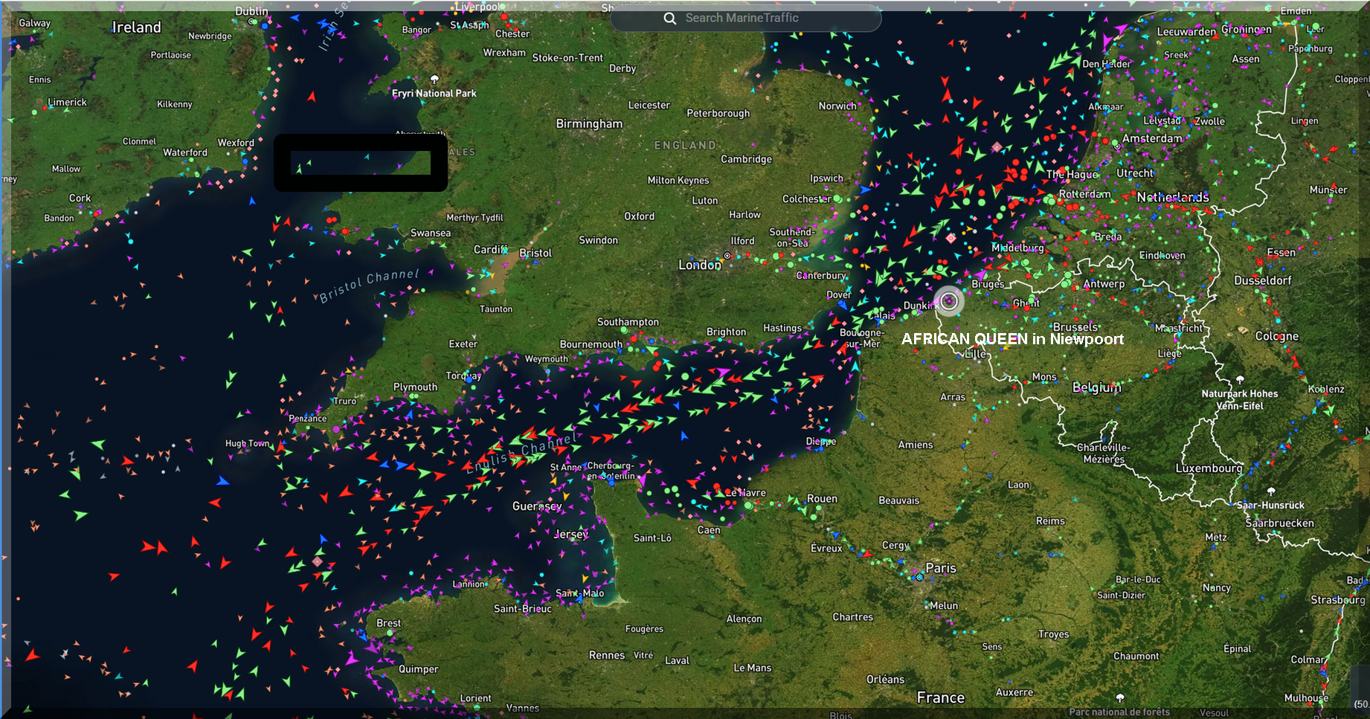Click the Eryri National Park icon
The image size is (1370, 719).
pos(435,80)
